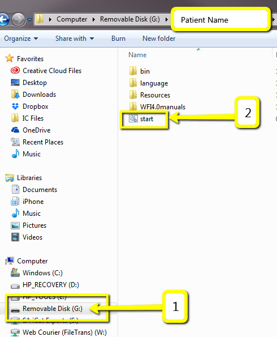Click Computer in the address bar
Viewport: 277px width, 337px height.
pos(72,19)
